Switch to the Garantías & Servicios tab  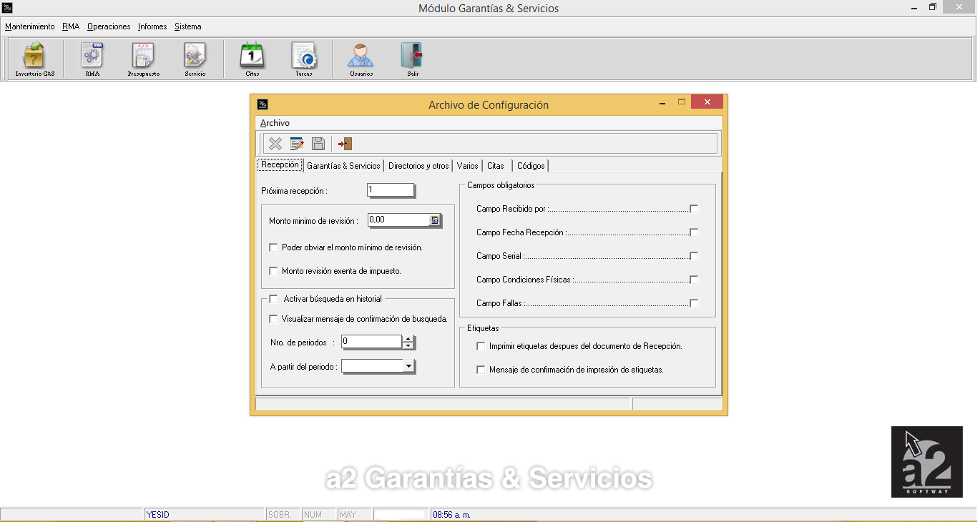tap(343, 166)
